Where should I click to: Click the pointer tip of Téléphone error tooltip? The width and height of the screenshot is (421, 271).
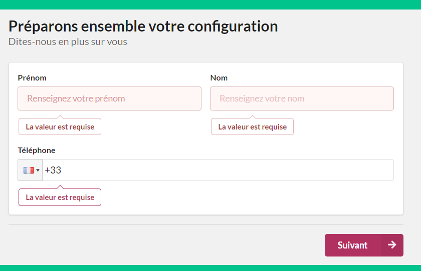[60, 186]
